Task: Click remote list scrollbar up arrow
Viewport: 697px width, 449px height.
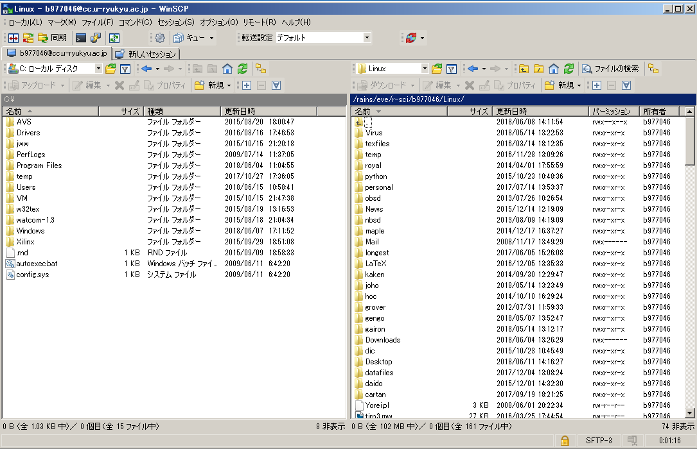Action: click(689, 112)
